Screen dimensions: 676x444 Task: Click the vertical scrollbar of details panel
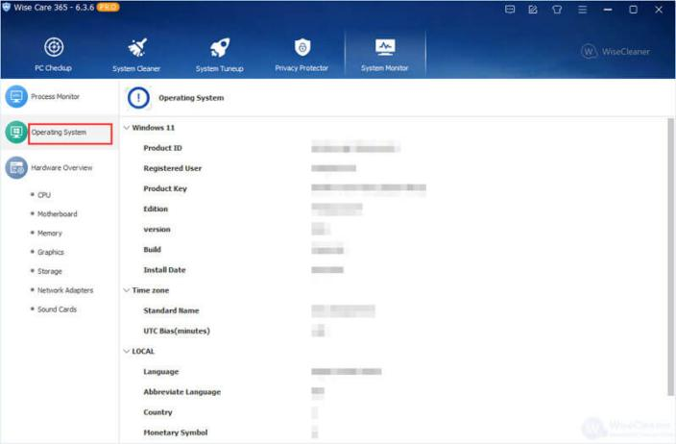tap(671, 257)
